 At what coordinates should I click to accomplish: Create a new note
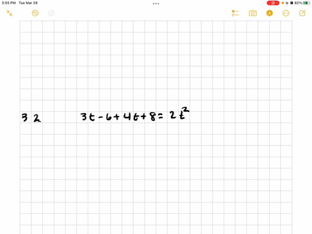tap(302, 13)
